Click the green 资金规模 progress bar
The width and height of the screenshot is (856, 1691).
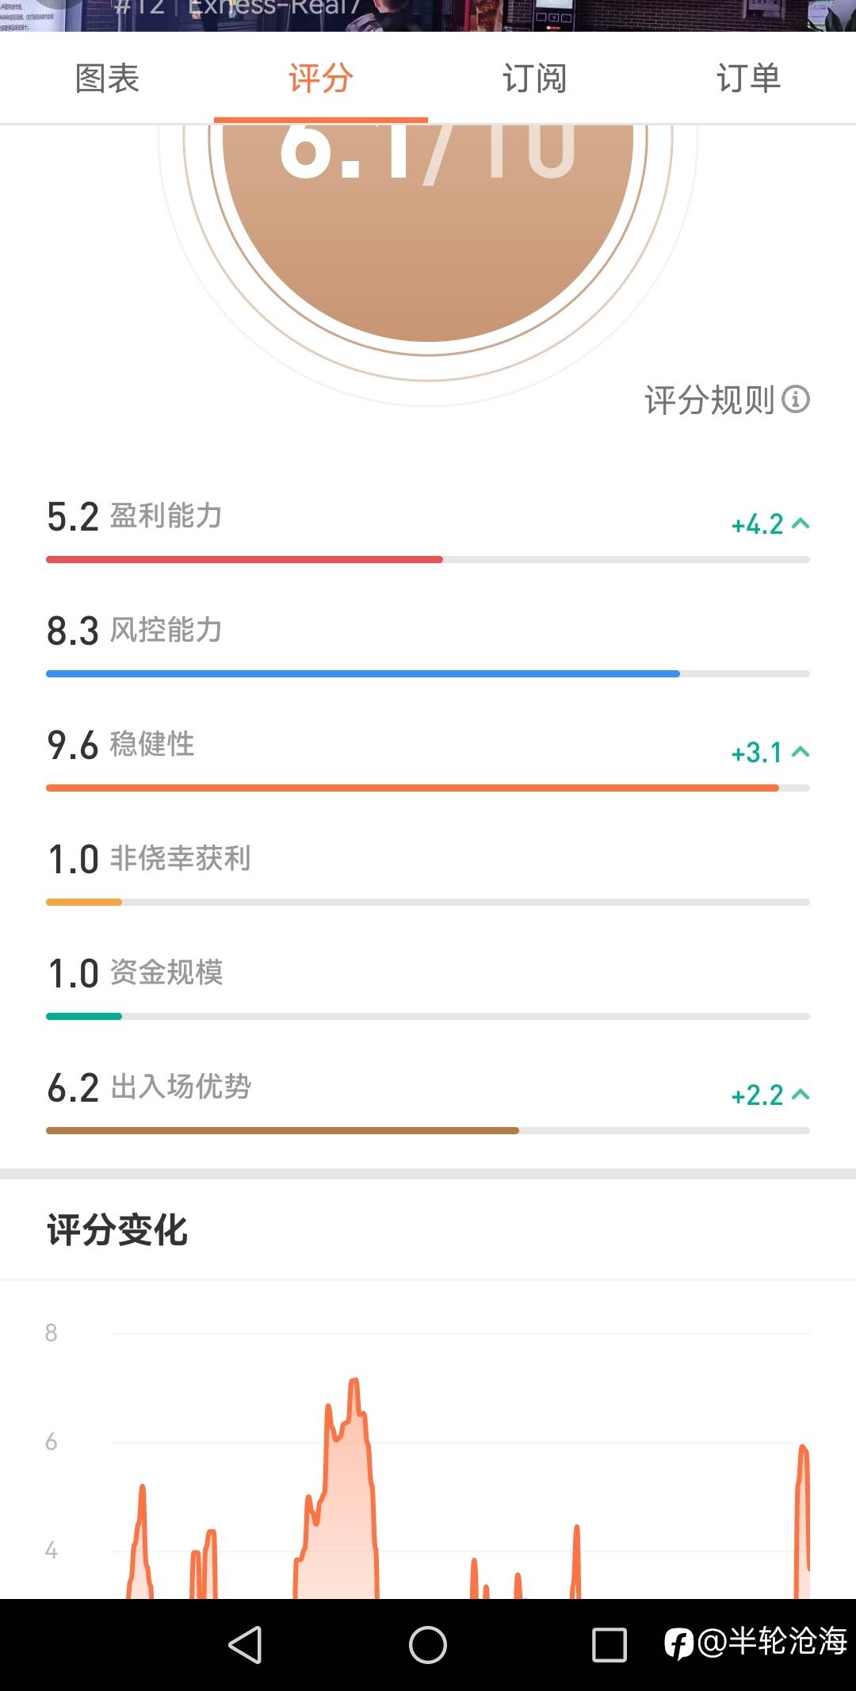point(84,1017)
